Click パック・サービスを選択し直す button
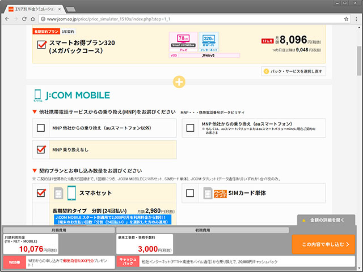Viewport: 363px width, 272px height. click(x=293, y=71)
